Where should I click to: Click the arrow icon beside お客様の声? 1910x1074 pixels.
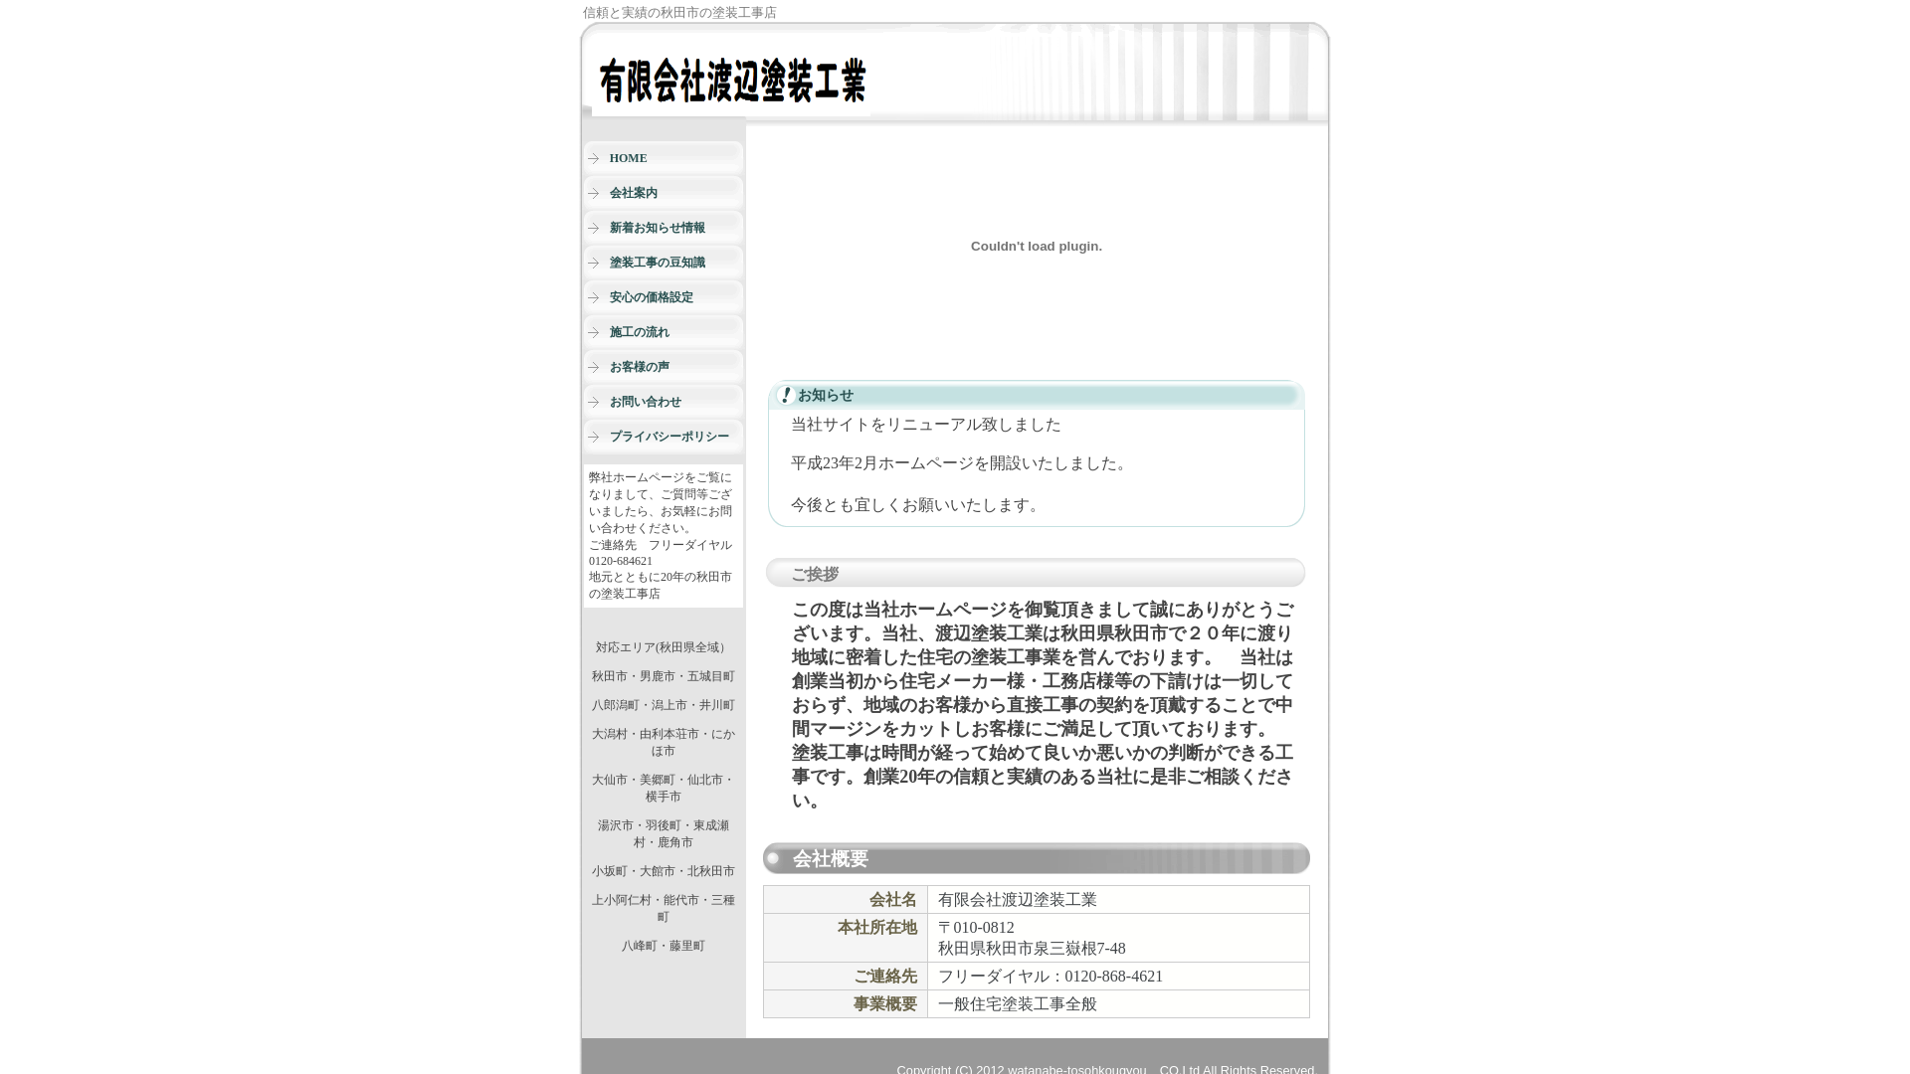click(594, 366)
